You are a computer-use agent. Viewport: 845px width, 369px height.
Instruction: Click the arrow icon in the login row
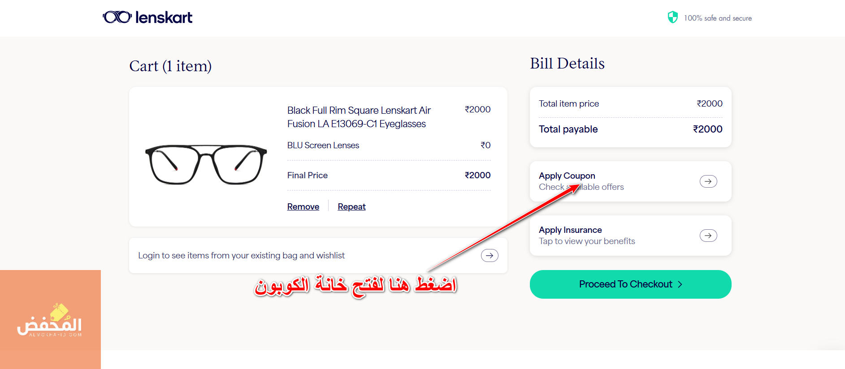(490, 255)
